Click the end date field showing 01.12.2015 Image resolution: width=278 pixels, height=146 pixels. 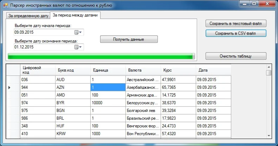coord(42,47)
